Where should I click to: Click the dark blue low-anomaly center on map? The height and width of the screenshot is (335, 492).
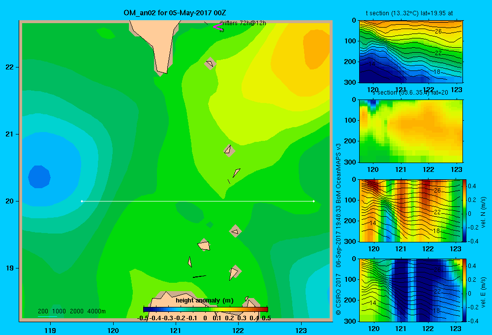[x=39, y=177]
